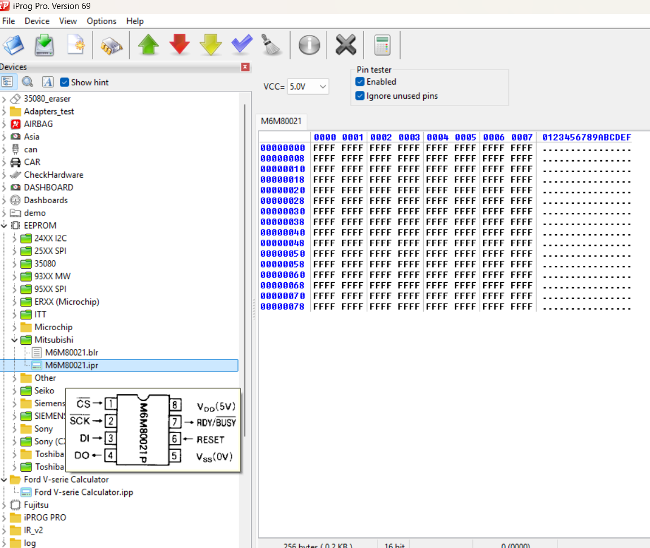
Task: Click the blue checkmark verify icon
Action: point(241,45)
